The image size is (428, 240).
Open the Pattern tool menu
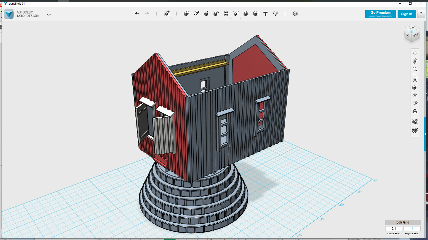(x=226, y=14)
